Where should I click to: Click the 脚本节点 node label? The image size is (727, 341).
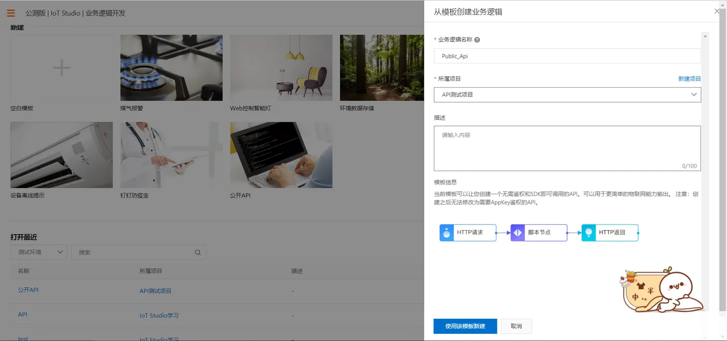540,232
